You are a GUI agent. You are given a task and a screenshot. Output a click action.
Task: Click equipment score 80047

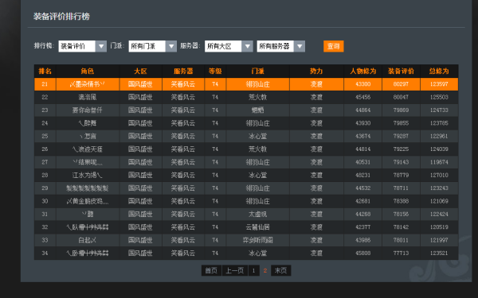pyautogui.click(x=401, y=97)
